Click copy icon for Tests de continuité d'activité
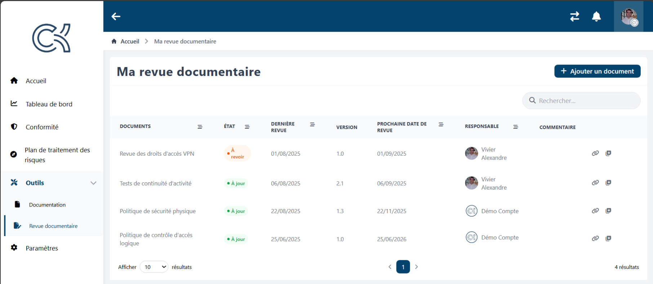 pyautogui.click(x=608, y=183)
